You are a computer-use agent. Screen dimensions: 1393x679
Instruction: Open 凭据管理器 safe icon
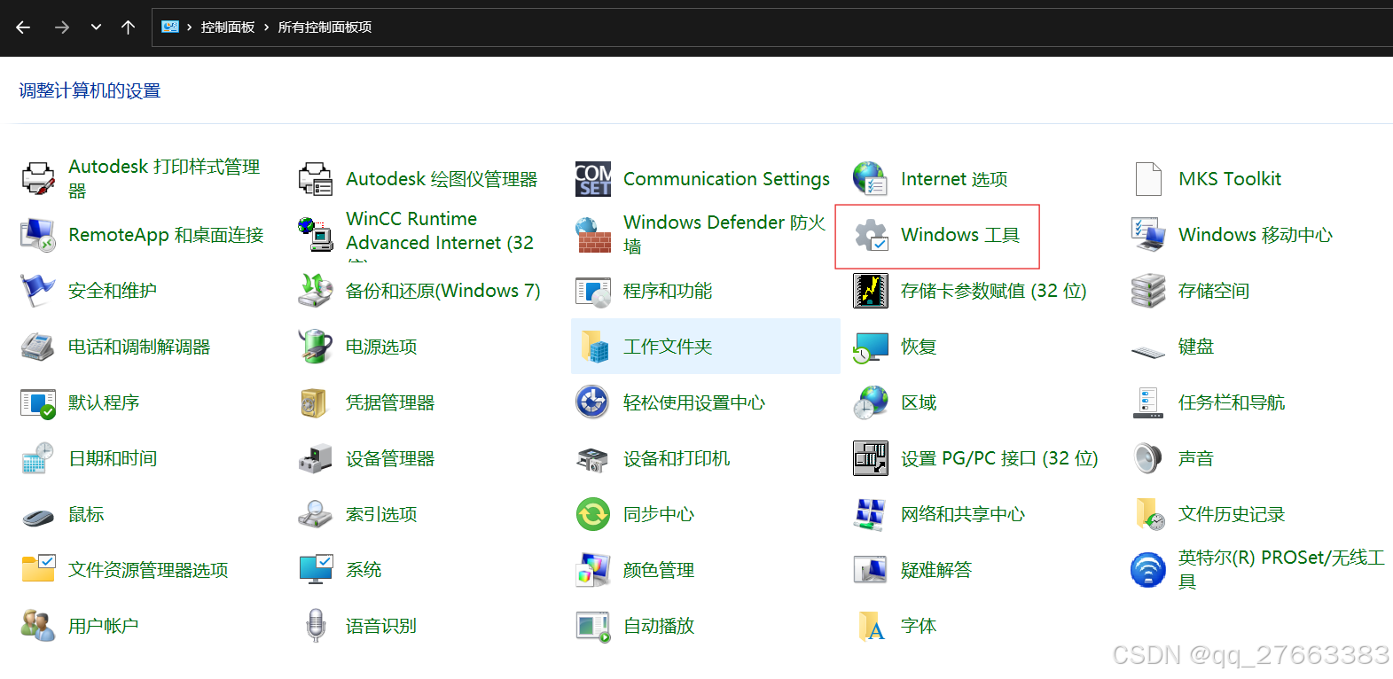click(316, 402)
